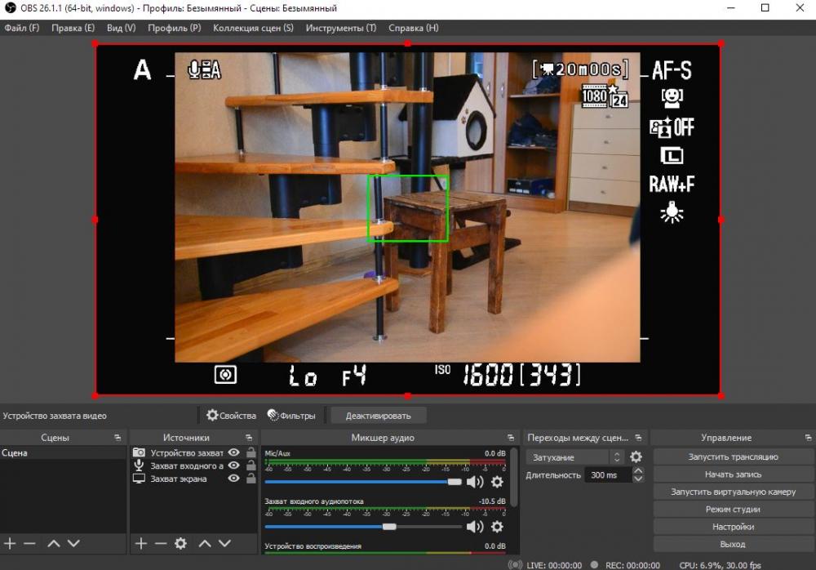Screen dimensions: 816x570
Task: Pop out the Audio Mixer dock icon
Action: (511, 438)
